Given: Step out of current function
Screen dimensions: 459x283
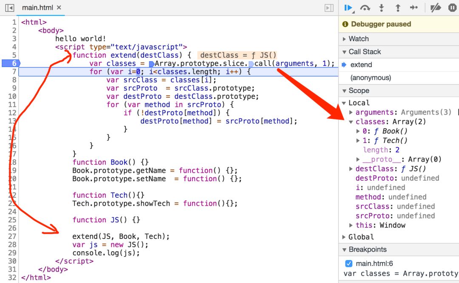Looking at the screenshot, I should [x=397, y=8].
